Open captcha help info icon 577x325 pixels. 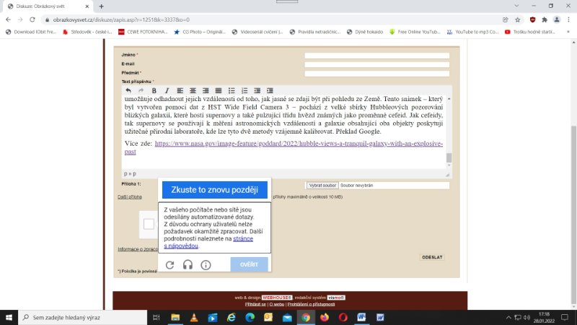pyautogui.click(x=206, y=265)
